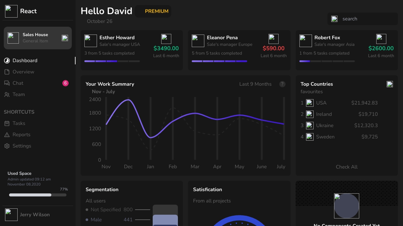Open the Settings shortcut
Image resolution: width=403 pixels, height=226 pixels.
38,146
